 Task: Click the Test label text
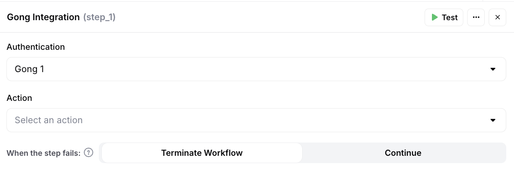(x=450, y=18)
